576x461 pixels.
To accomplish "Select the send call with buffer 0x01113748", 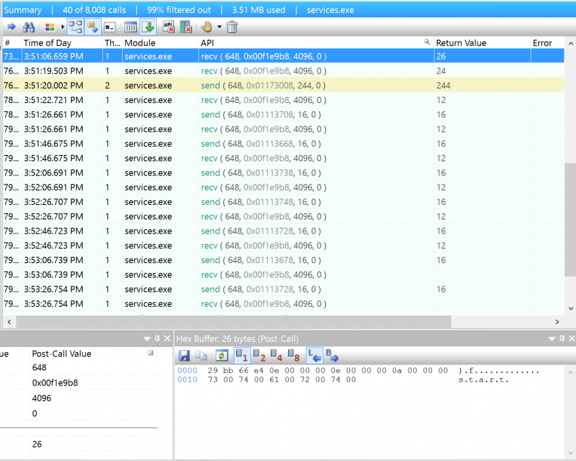I will click(x=284, y=202).
